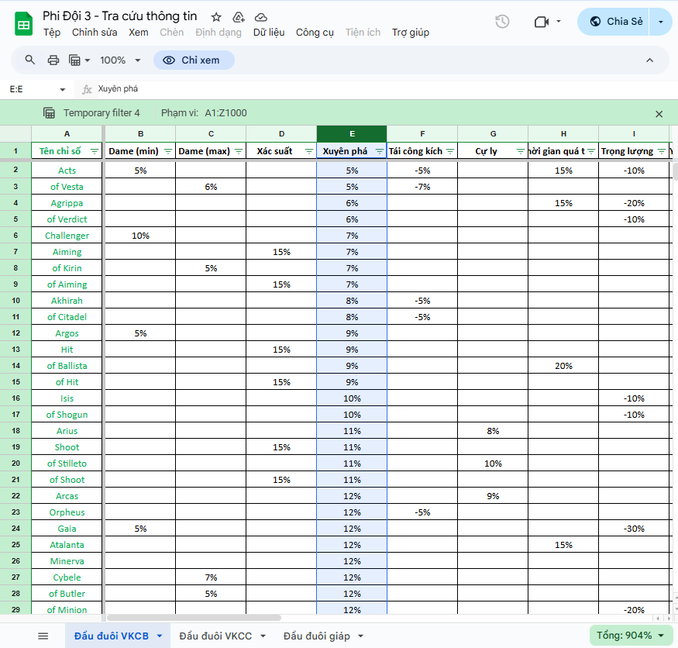Open the all sheets list icon

click(43, 636)
